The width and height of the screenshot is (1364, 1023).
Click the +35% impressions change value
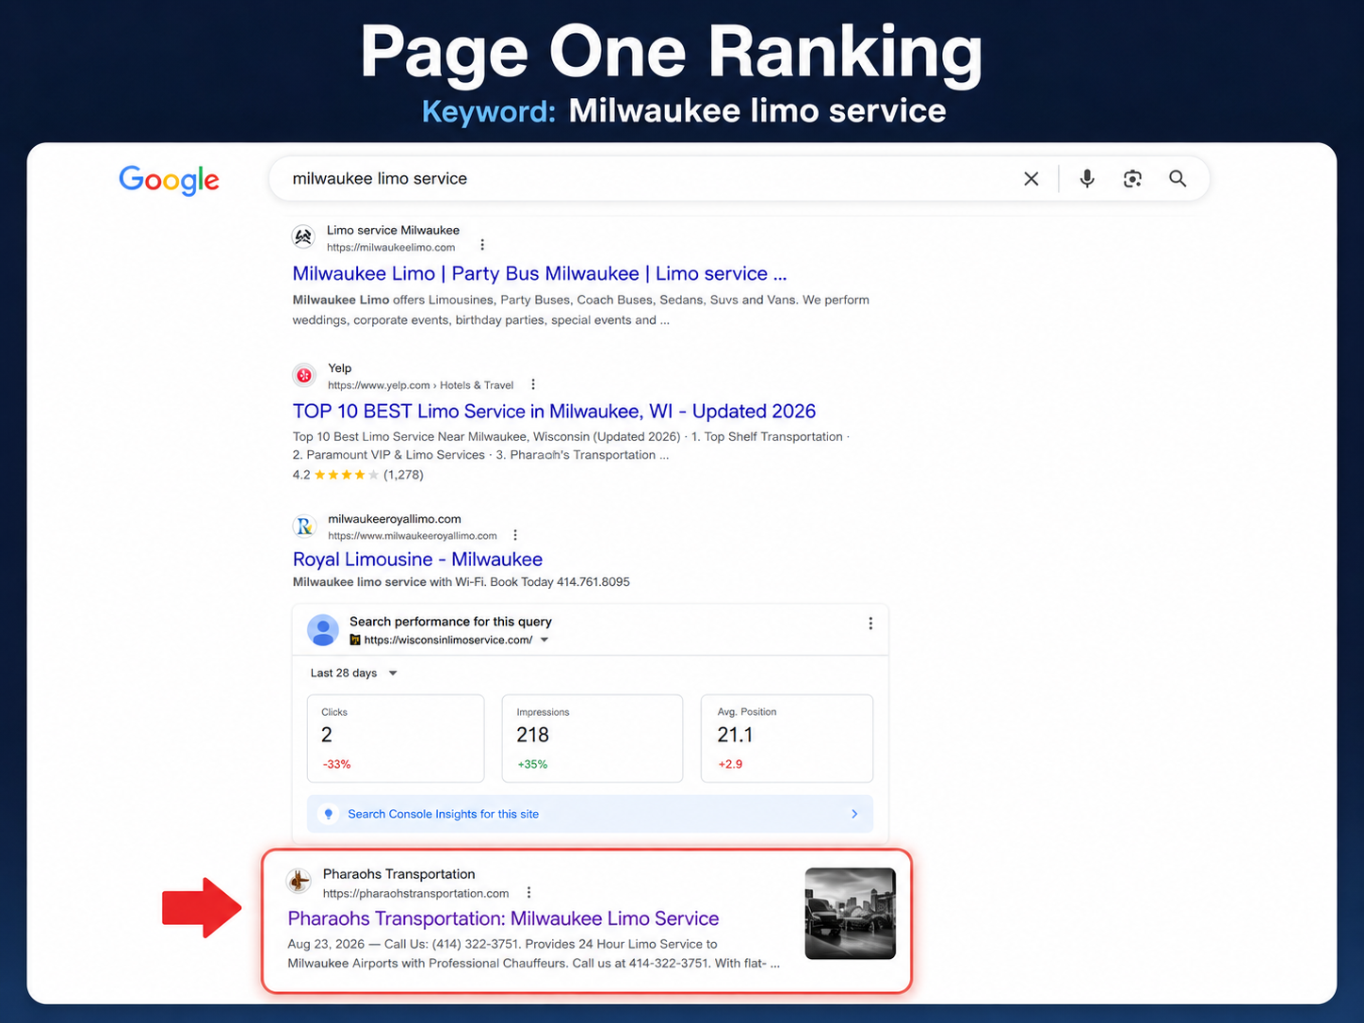coord(532,764)
